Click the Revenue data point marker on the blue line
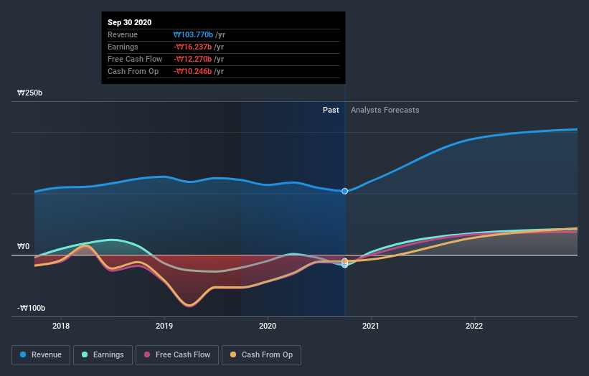This screenshot has width=589, height=376. point(344,191)
